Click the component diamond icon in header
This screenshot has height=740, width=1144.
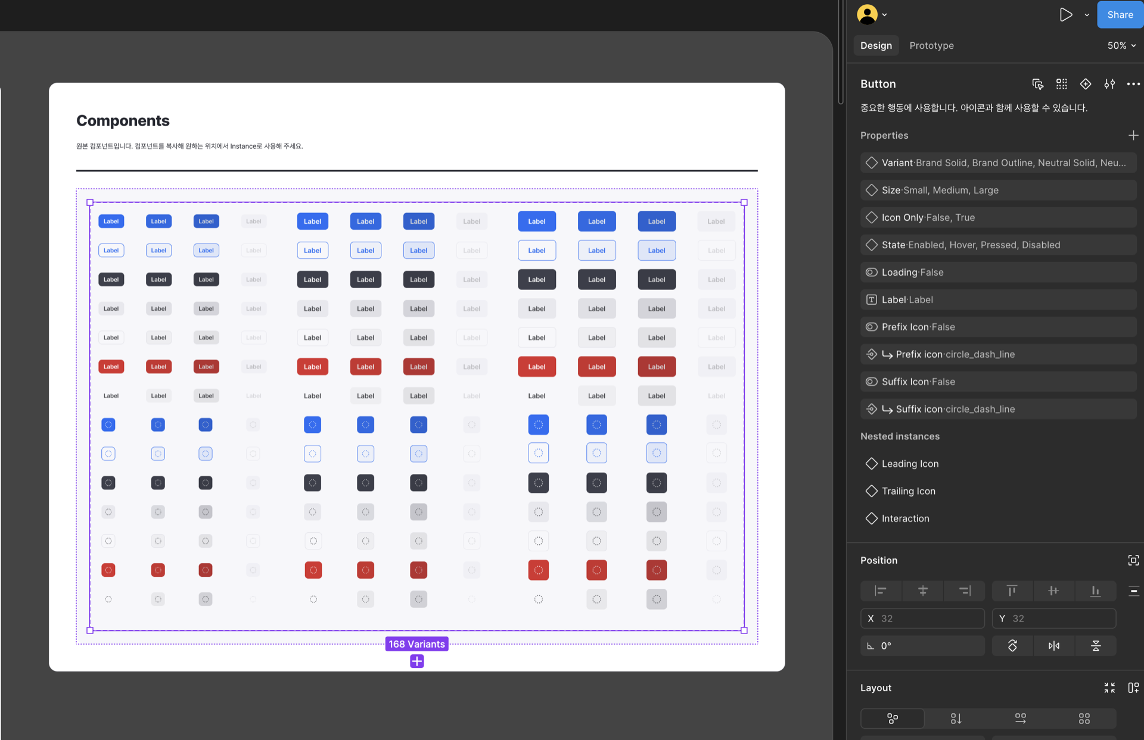[1086, 84]
